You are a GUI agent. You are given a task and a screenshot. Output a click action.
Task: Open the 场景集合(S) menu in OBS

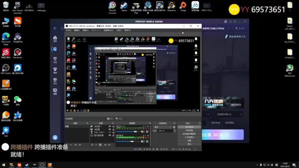[x=108, y=30]
